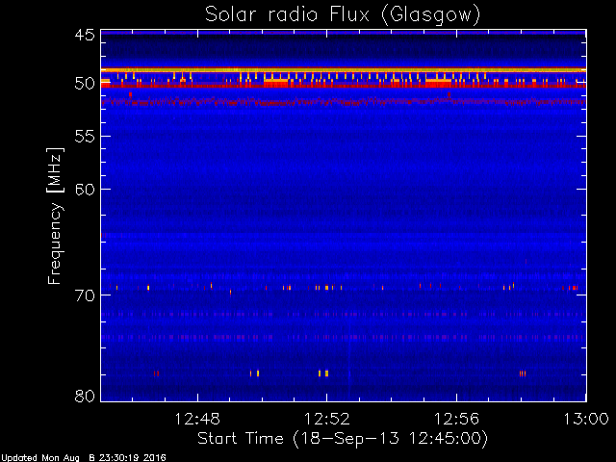
Task: Click the 55 frequency axis value
Action: [85, 137]
